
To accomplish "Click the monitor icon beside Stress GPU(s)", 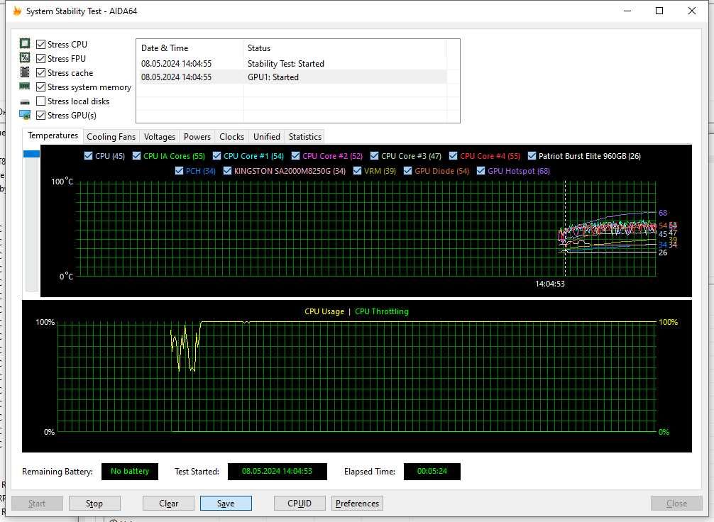I will 25,115.
